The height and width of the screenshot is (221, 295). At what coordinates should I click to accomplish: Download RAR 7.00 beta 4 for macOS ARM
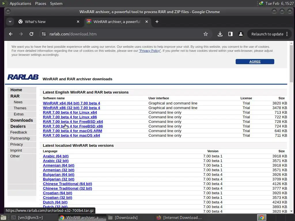tap(72, 131)
